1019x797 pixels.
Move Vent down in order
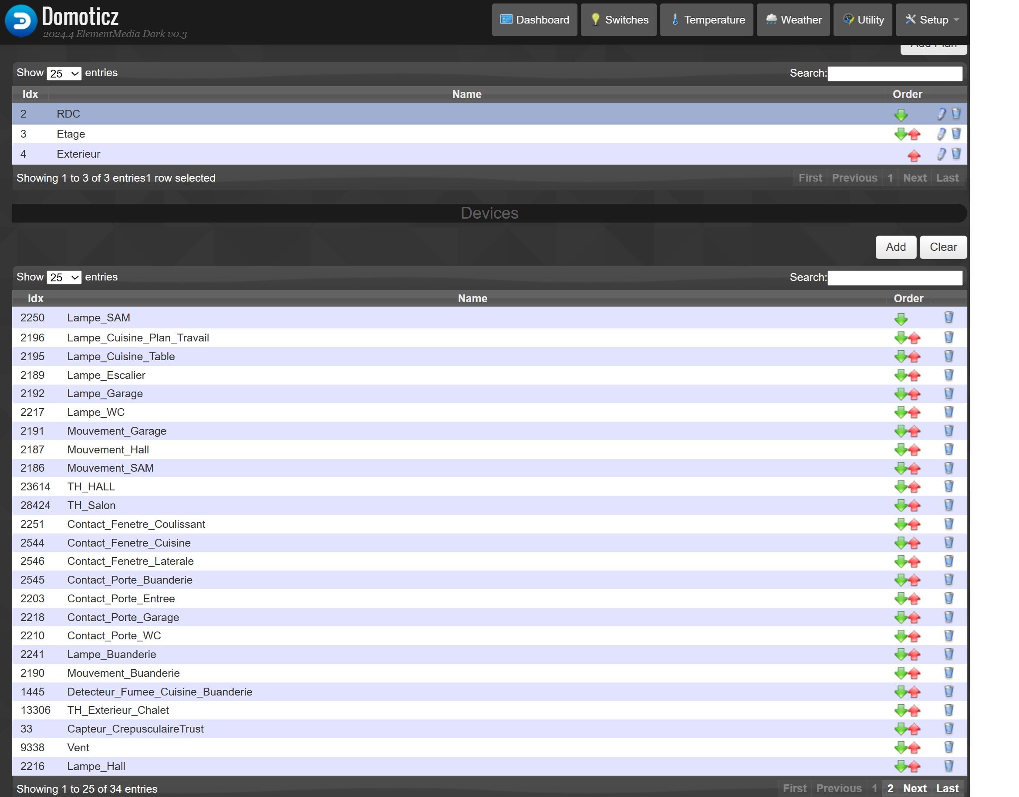click(x=901, y=747)
